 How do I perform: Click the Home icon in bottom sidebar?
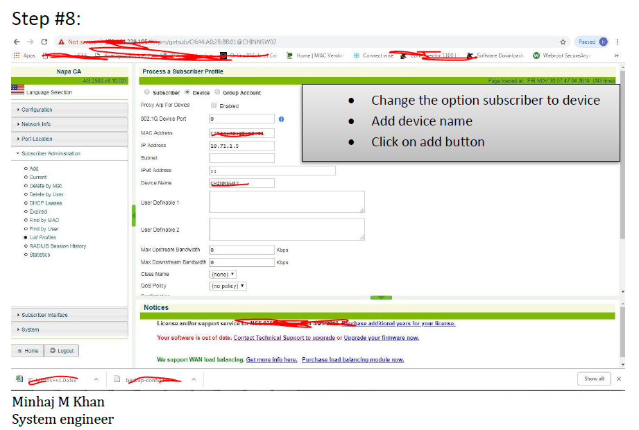point(21,351)
